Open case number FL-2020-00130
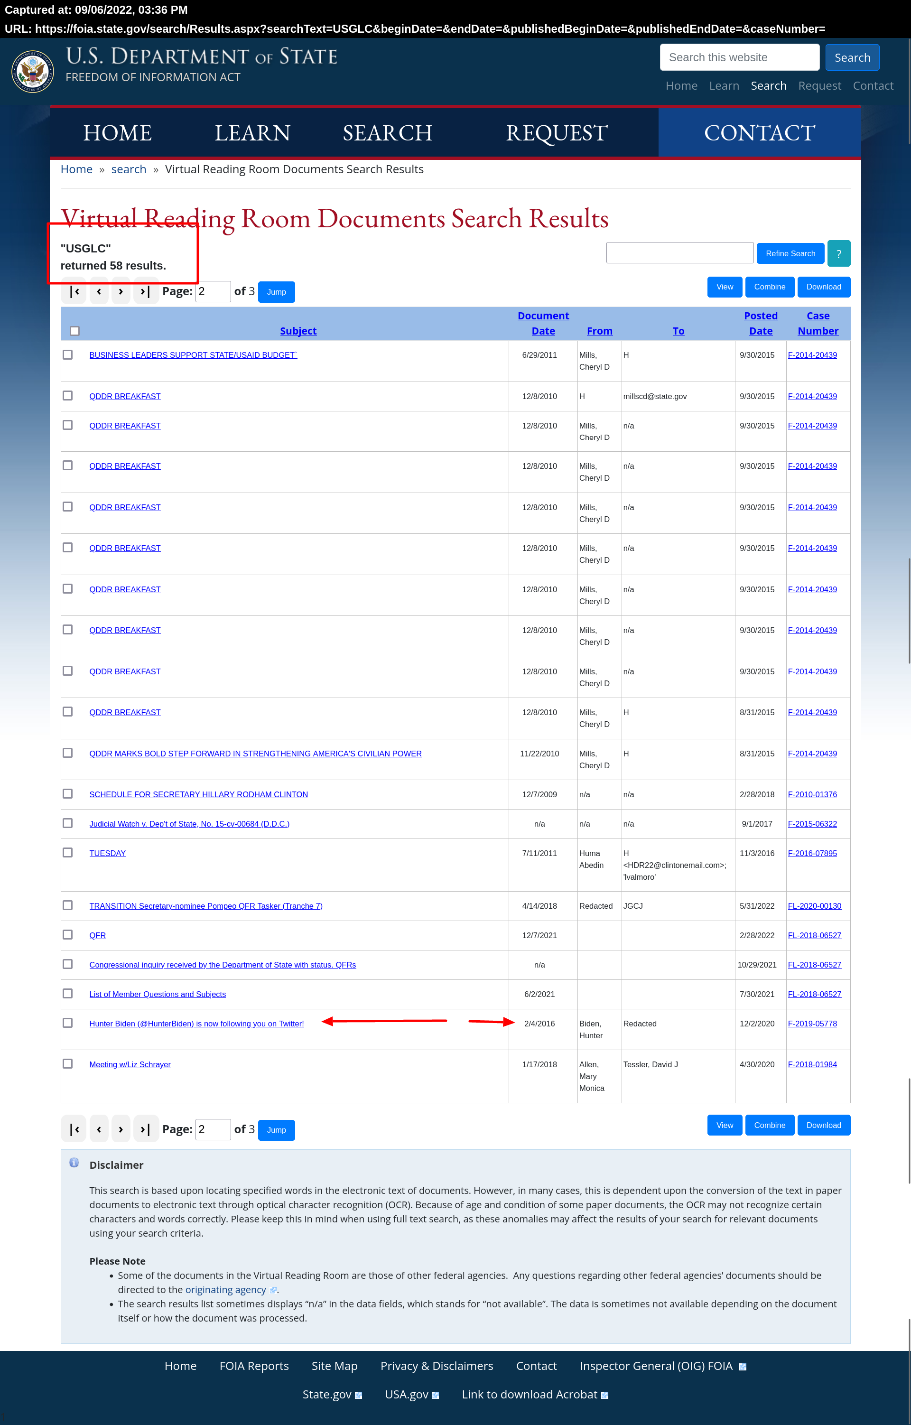This screenshot has height=1425, width=911. pyautogui.click(x=814, y=905)
